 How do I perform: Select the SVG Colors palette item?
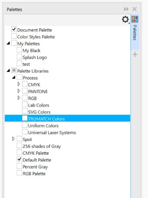click(x=39, y=112)
